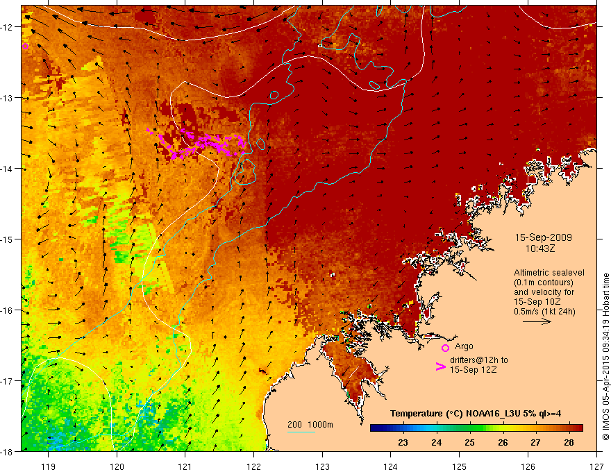This screenshot has width=611, height=472.
Task: Click the 'and velocity for' legend text
Action: point(544,292)
